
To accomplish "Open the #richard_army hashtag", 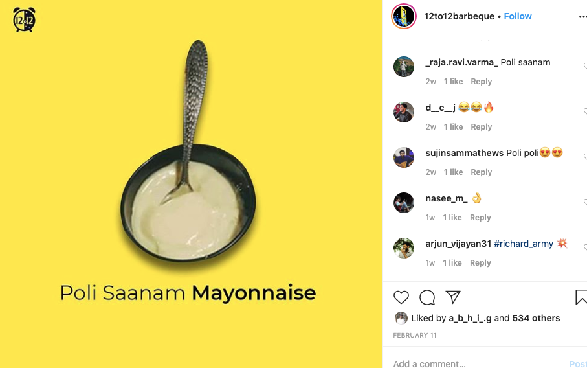I will tap(524, 244).
